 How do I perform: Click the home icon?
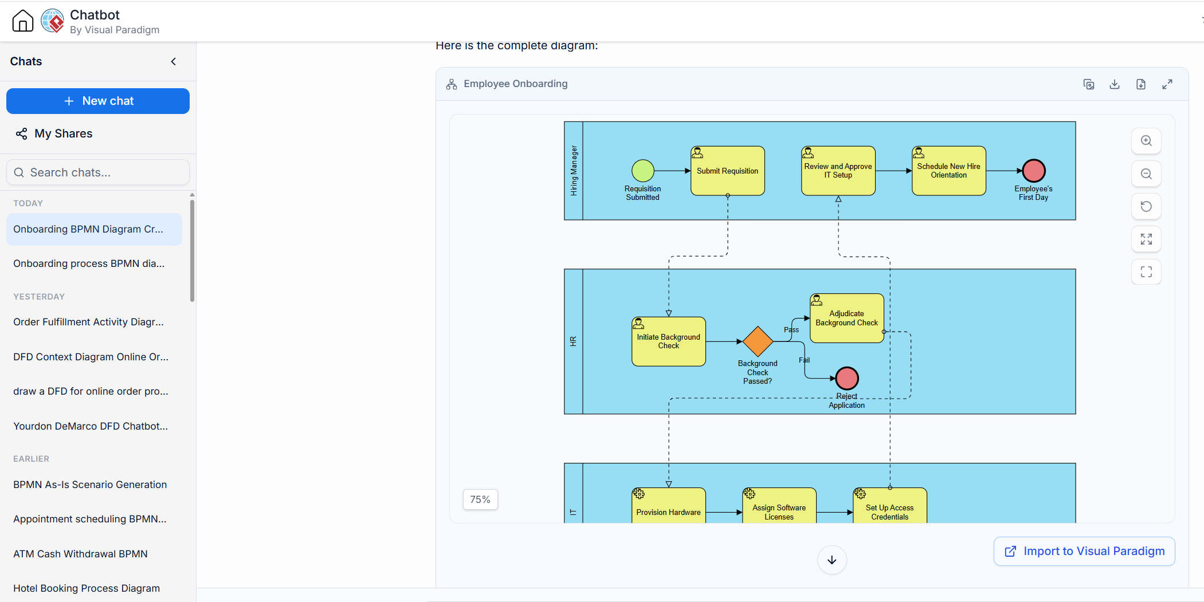click(23, 21)
